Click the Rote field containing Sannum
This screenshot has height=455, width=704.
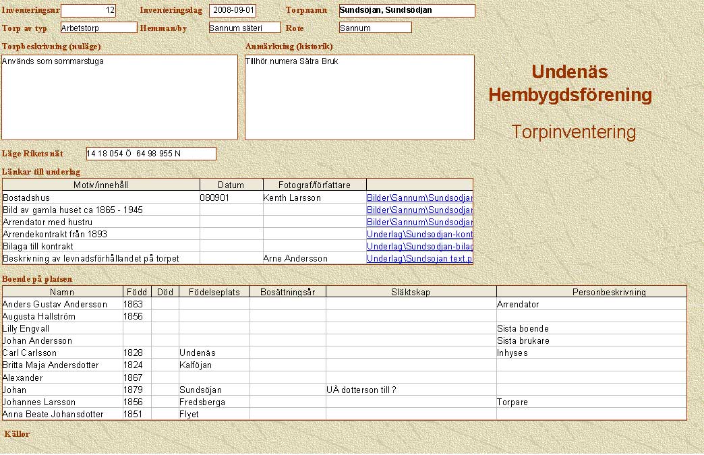pyautogui.click(x=375, y=28)
